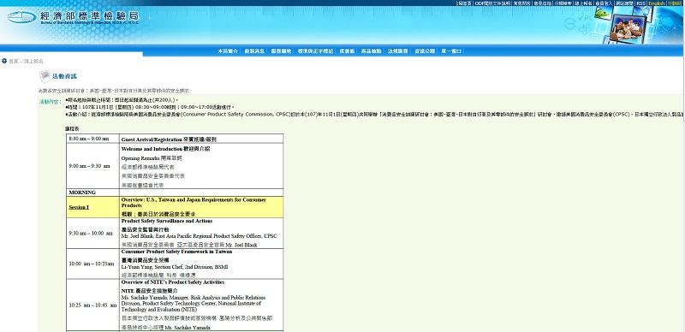Click the BSMI logo icon in header
Screen dimensions: 685x332
pos(21,17)
